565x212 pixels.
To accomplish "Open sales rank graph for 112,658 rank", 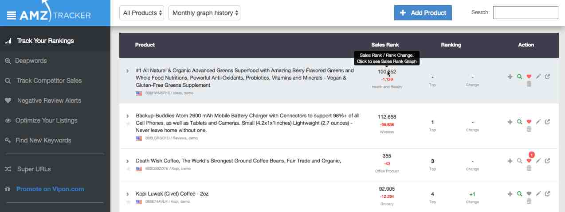I will [387, 117].
